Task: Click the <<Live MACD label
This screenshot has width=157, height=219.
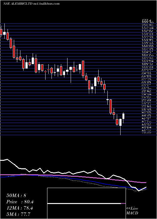Action: pos(132,211)
